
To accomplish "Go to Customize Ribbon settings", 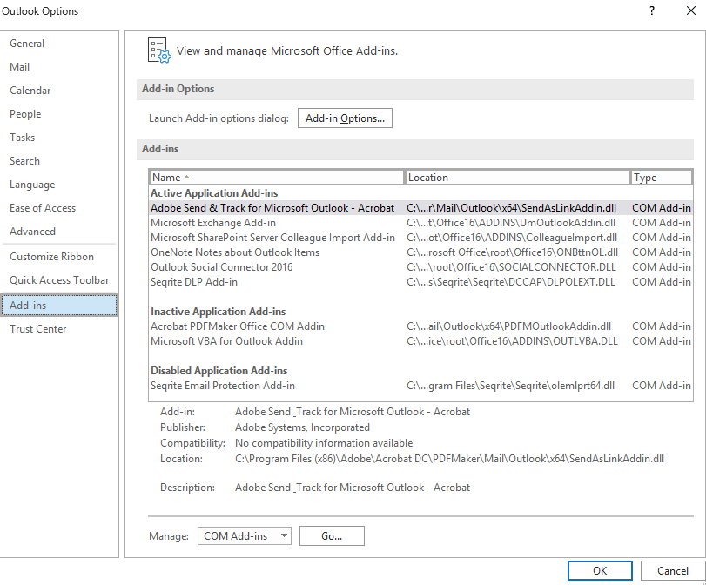I will point(51,257).
